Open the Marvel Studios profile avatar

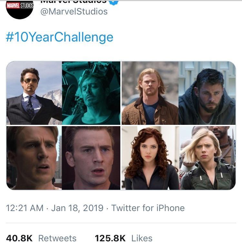point(20,9)
